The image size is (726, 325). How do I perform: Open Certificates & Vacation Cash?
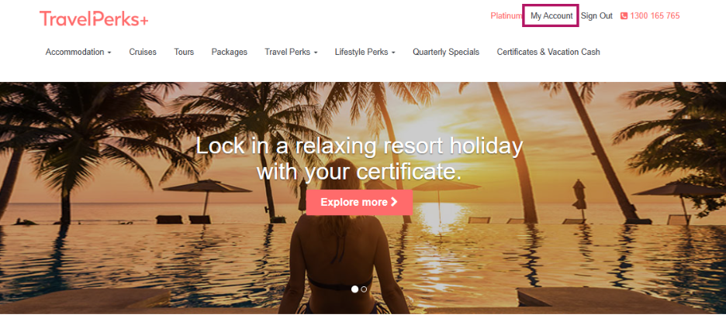click(x=548, y=52)
